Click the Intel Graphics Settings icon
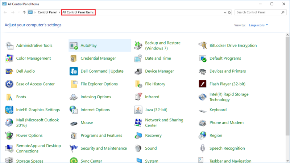This screenshot has width=290, height=163. [x=9, y=110]
